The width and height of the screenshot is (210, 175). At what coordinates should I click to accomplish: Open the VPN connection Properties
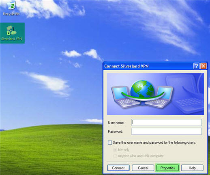167,168
